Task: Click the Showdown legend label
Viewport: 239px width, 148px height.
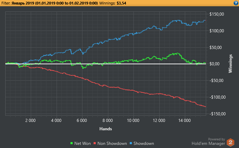Action: 144,143
